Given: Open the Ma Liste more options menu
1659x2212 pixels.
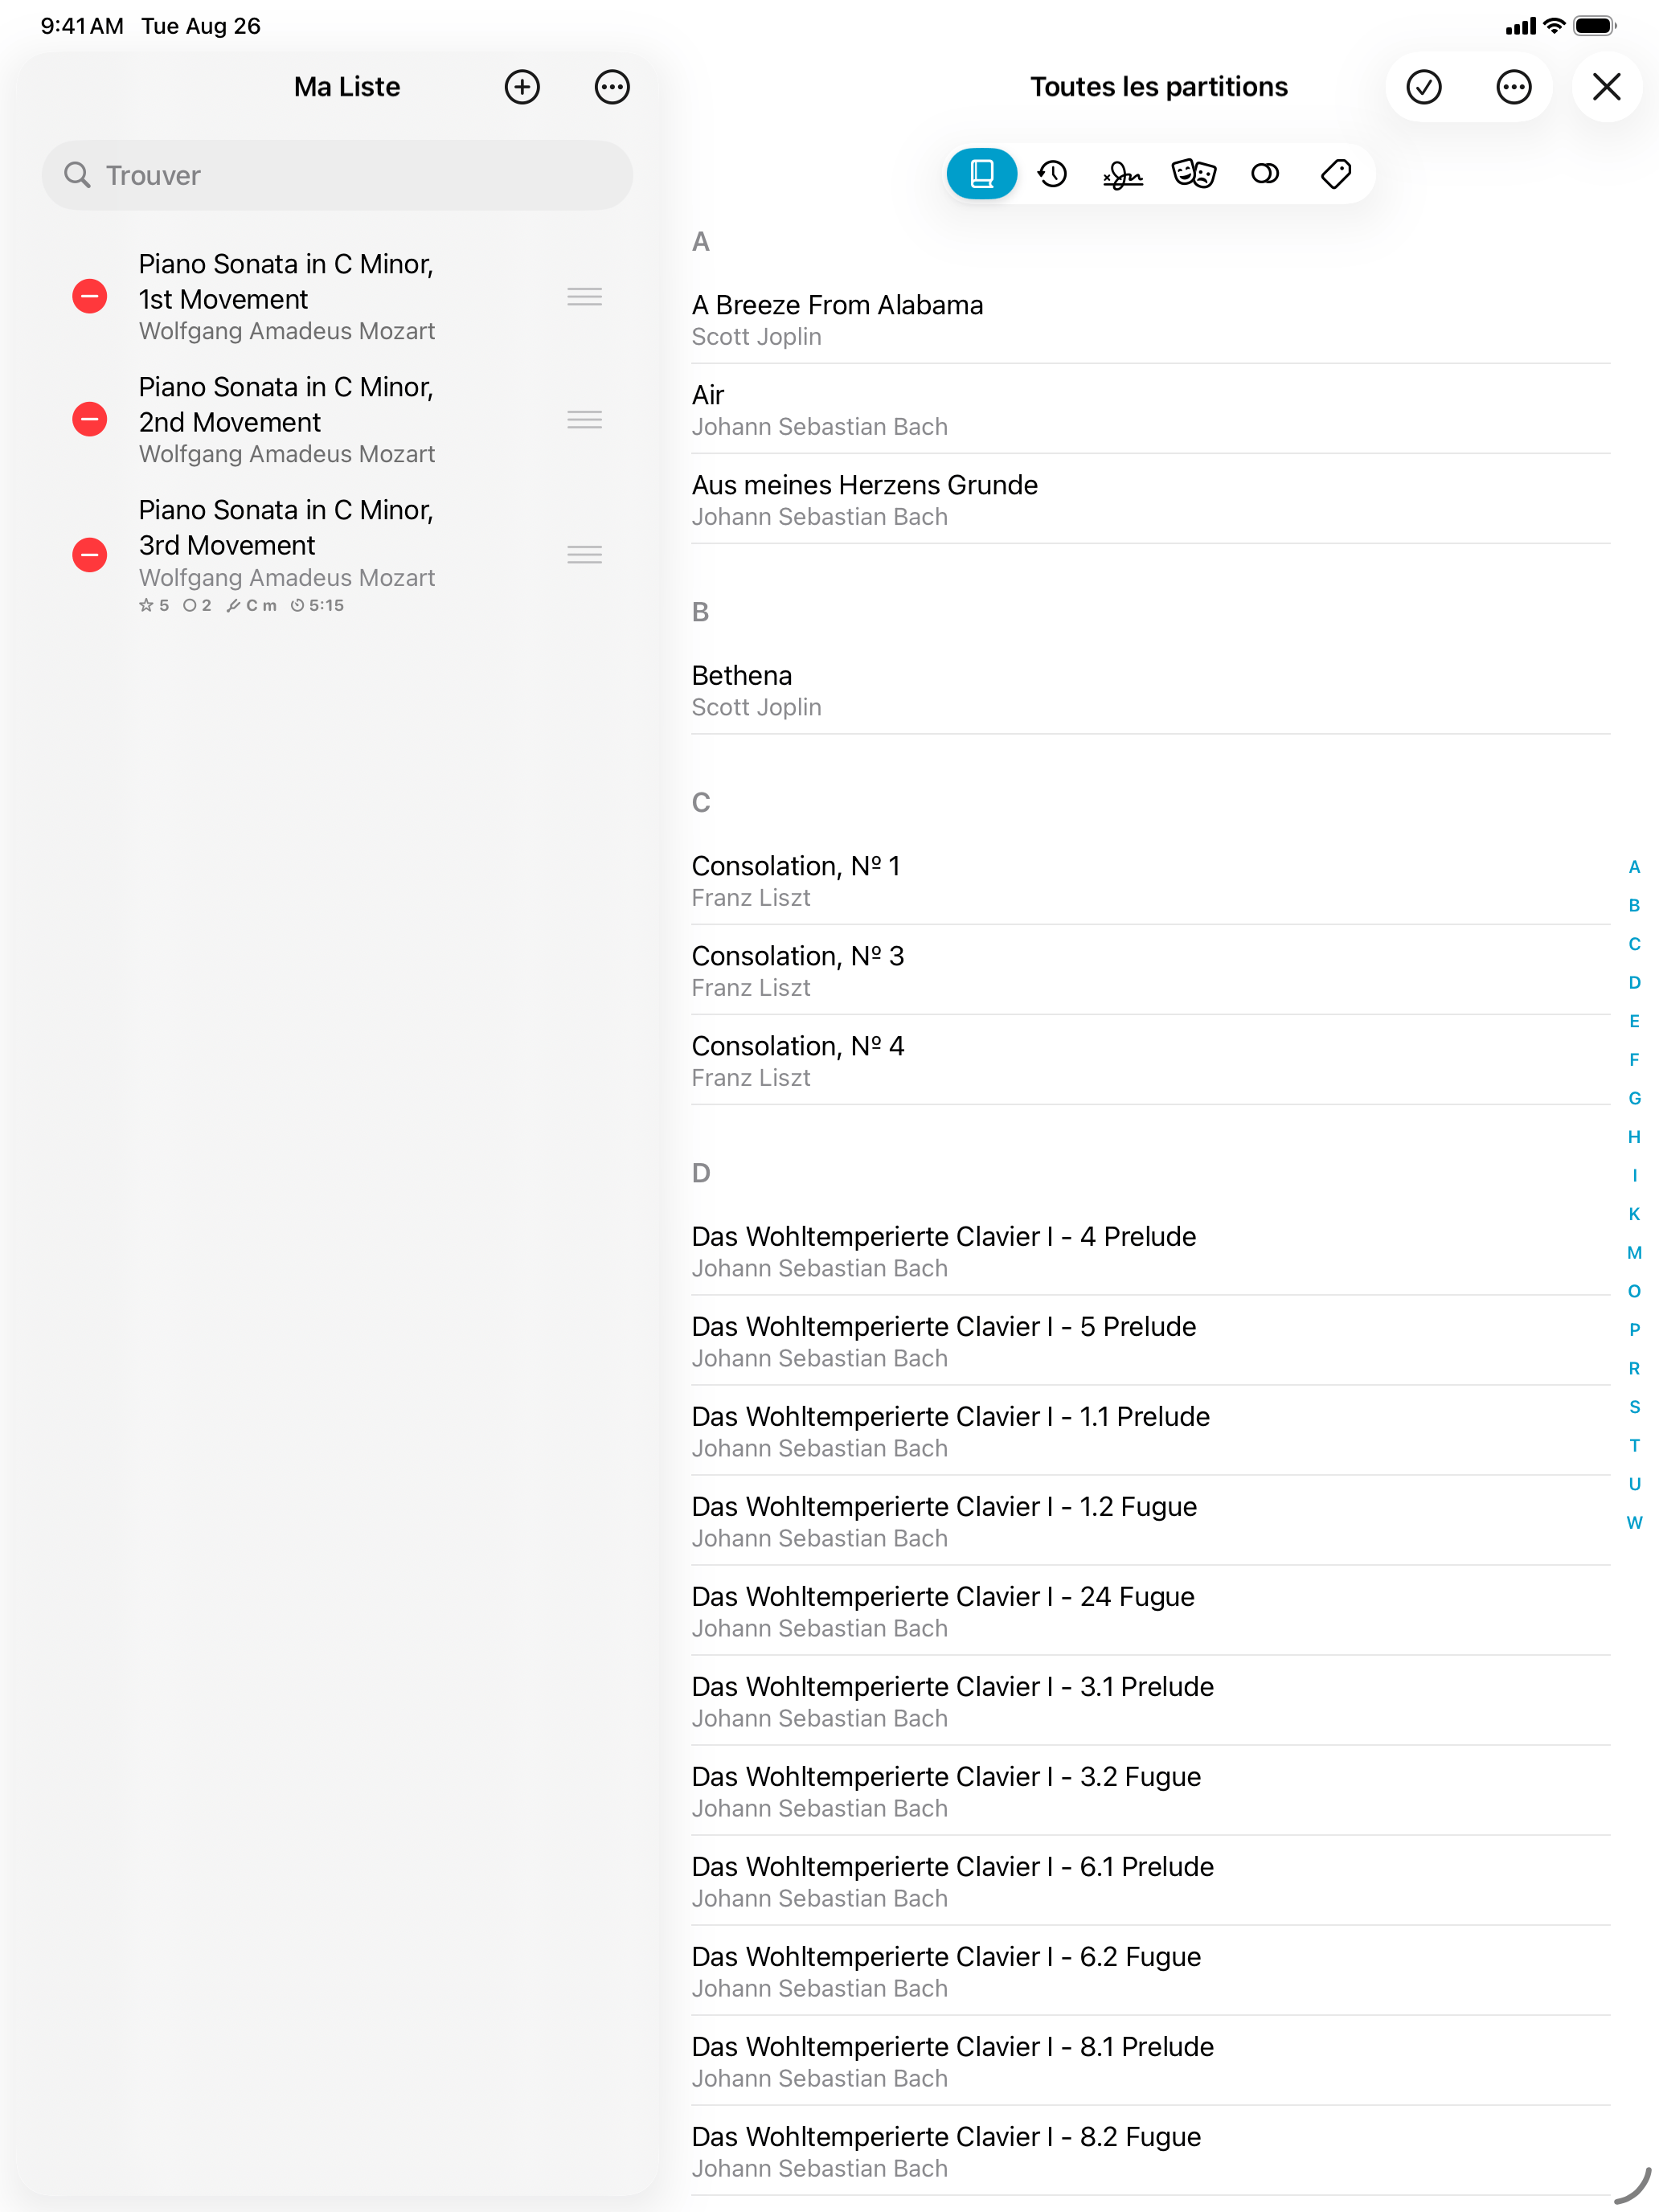Looking at the screenshot, I should tap(612, 87).
